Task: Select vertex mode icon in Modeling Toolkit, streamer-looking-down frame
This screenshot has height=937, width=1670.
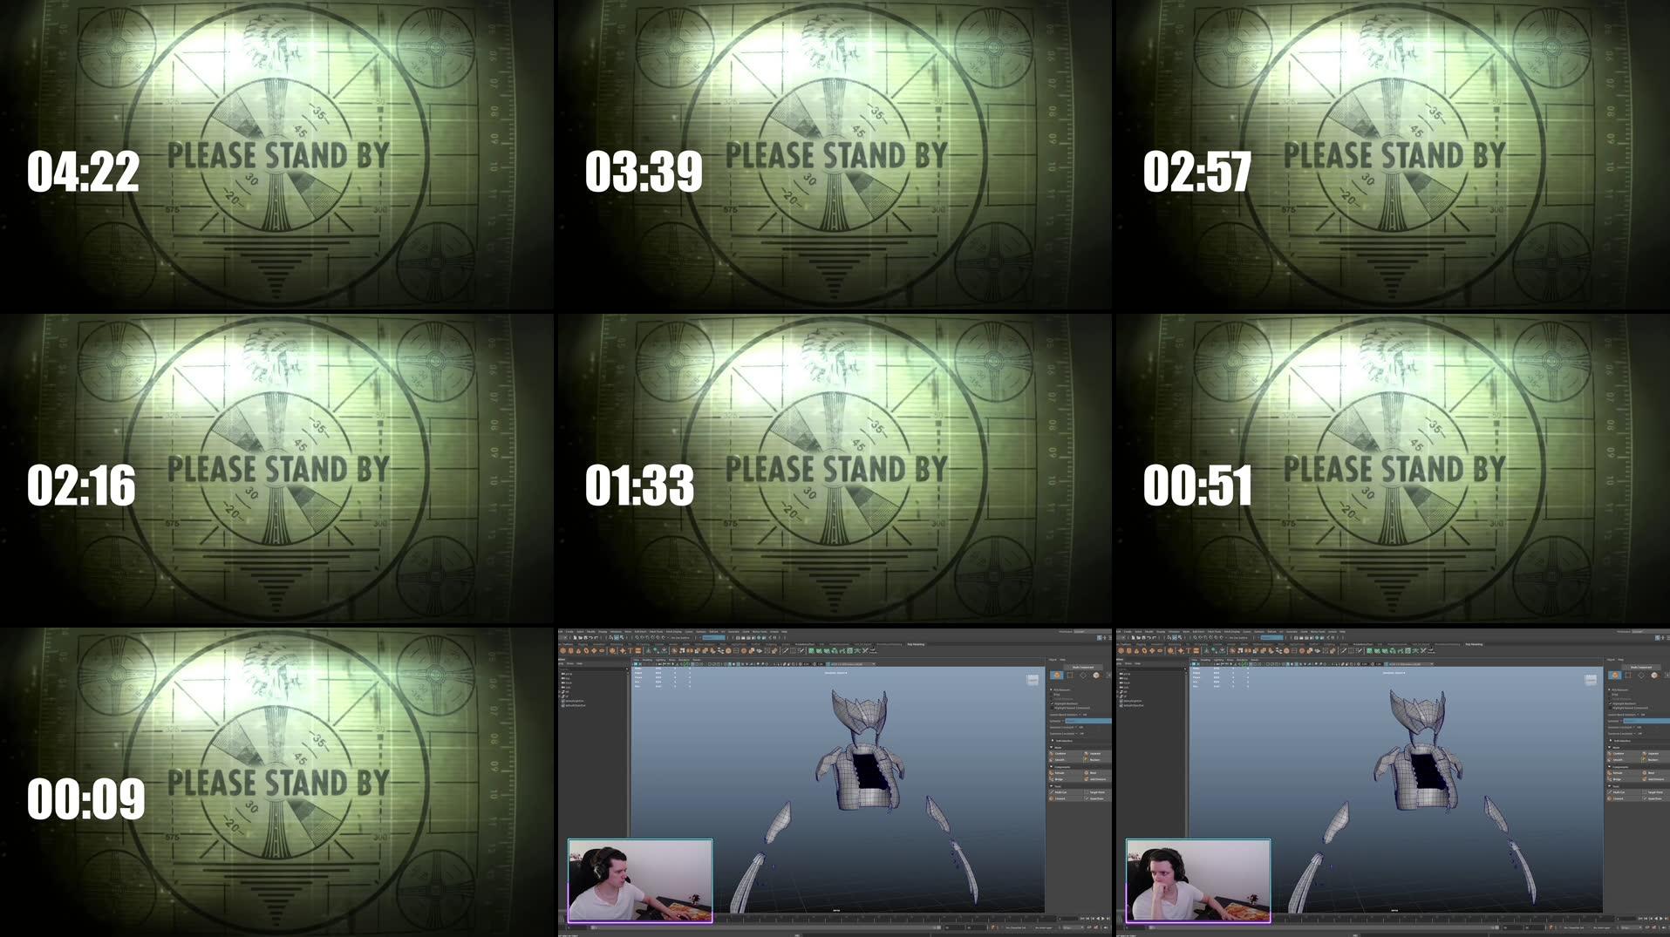Action: pyautogui.click(x=1070, y=676)
